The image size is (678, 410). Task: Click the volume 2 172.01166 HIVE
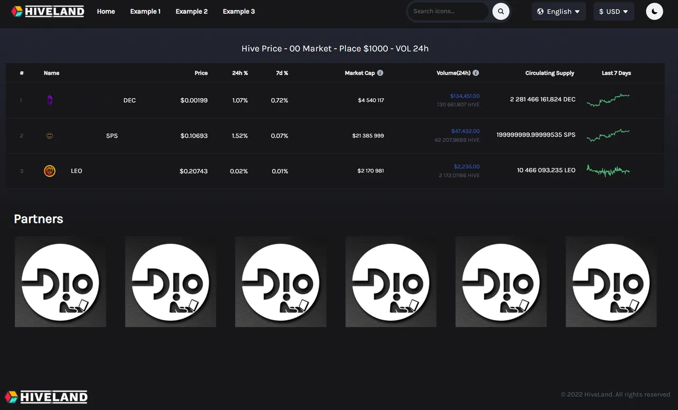coord(459,176)
